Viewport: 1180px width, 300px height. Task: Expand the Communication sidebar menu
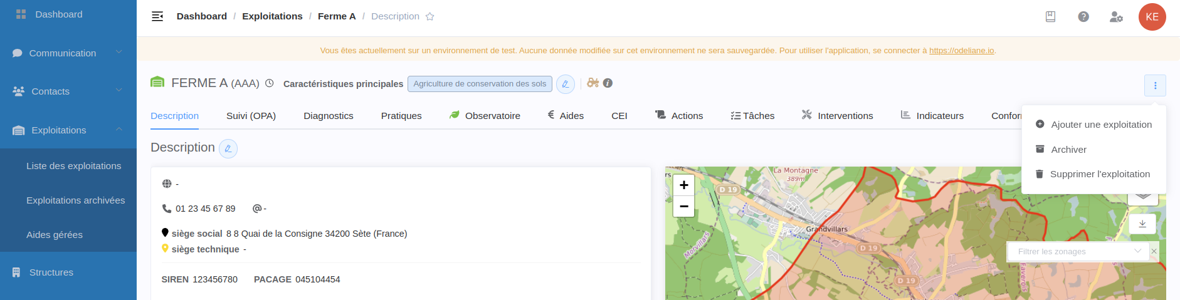pyautogui.click(x=68, y=53)
